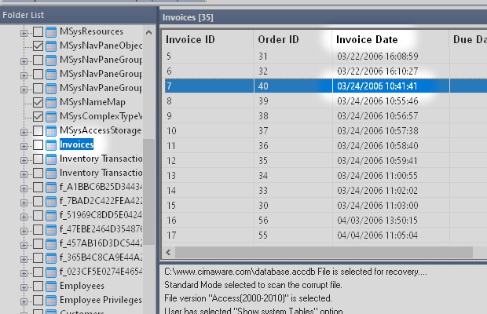Click the Order ID column header
Viewport: 487px width, 314px height.
point(277,39)
